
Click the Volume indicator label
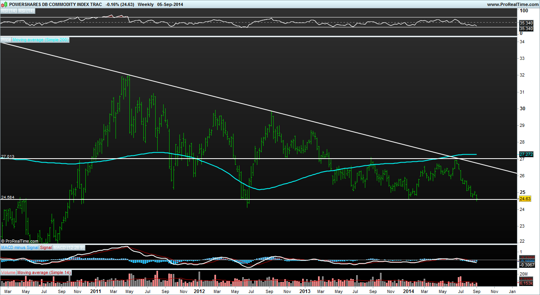(x=8, y=273)
